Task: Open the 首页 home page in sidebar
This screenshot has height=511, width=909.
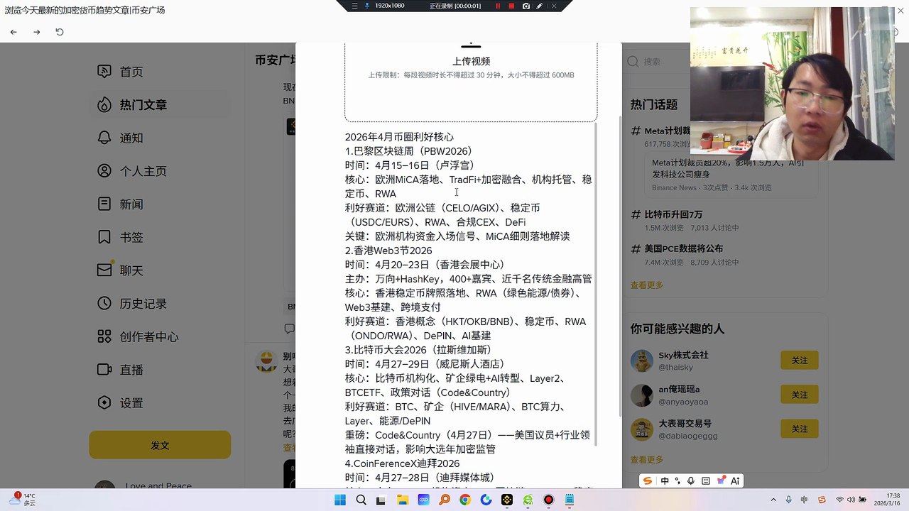Action: [x=131, y=72]
